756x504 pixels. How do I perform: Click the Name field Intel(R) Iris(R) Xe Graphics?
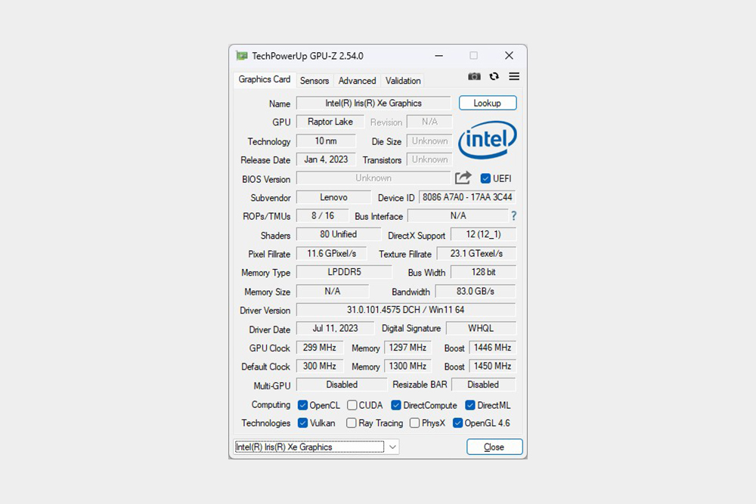coord(373,104)
